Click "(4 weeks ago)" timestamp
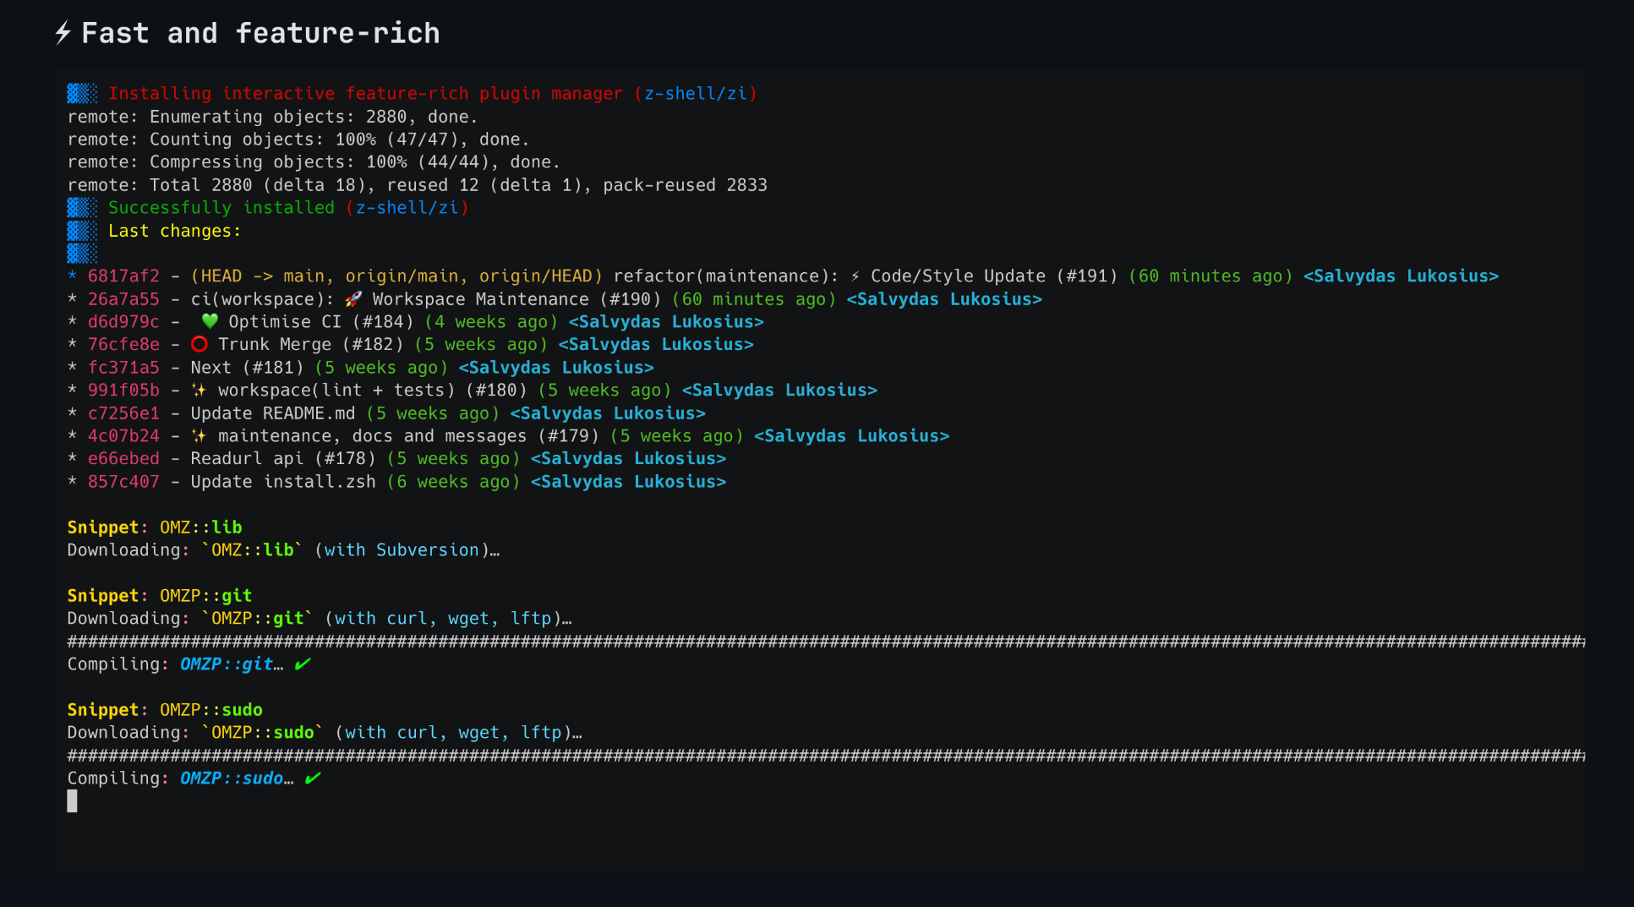1634x907 pixels. coord(491,322)
